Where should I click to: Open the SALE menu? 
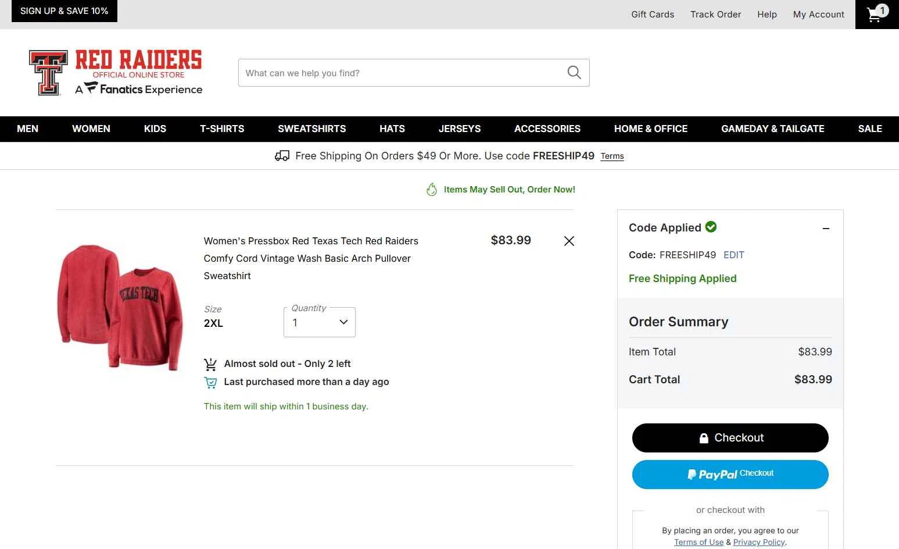[x=870, y=129]
